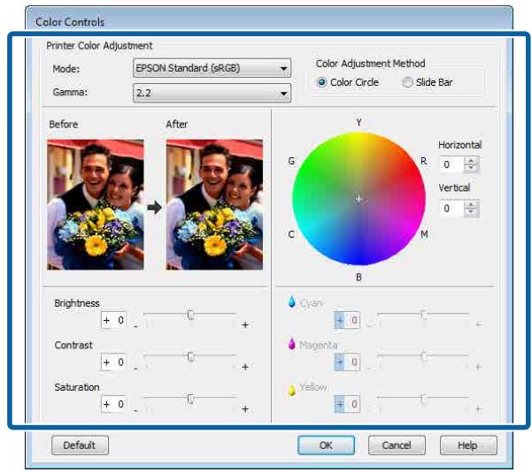Click the After preview photo
Image resolution: width=532 pixels, height=472 pixels.
click(x=214, y=205)
